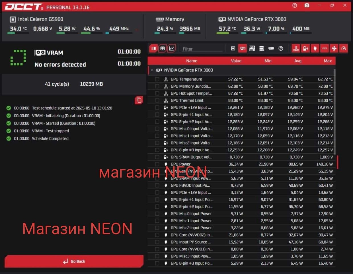Toggle the voltage sensor type filter
Image resolution: width=353 pixels, height=274 pixels.
[305, 49]
